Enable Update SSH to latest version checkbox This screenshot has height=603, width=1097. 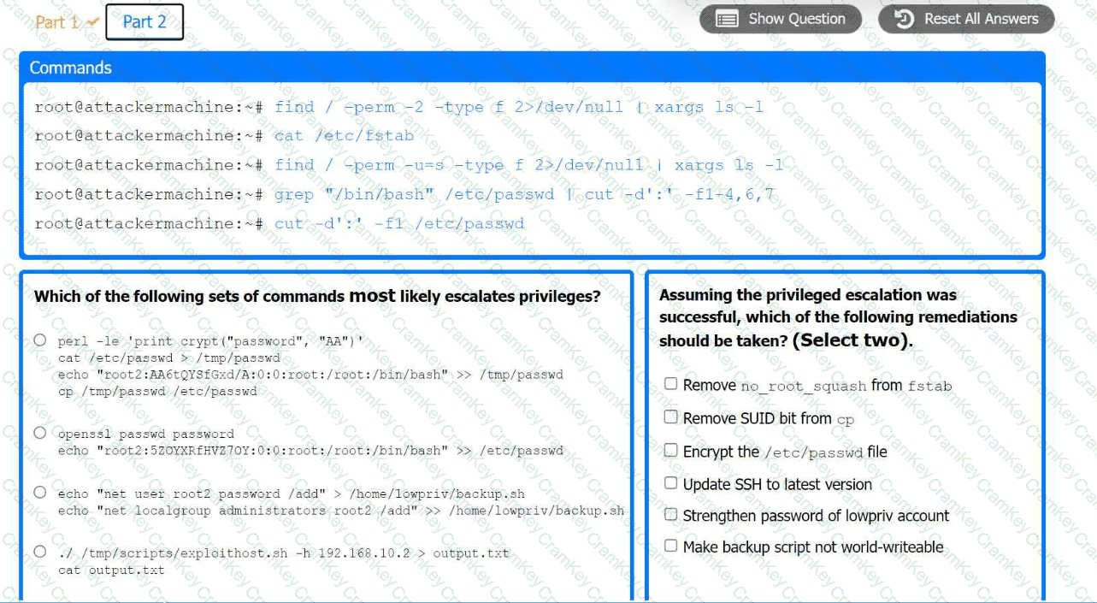click(671, 483)
